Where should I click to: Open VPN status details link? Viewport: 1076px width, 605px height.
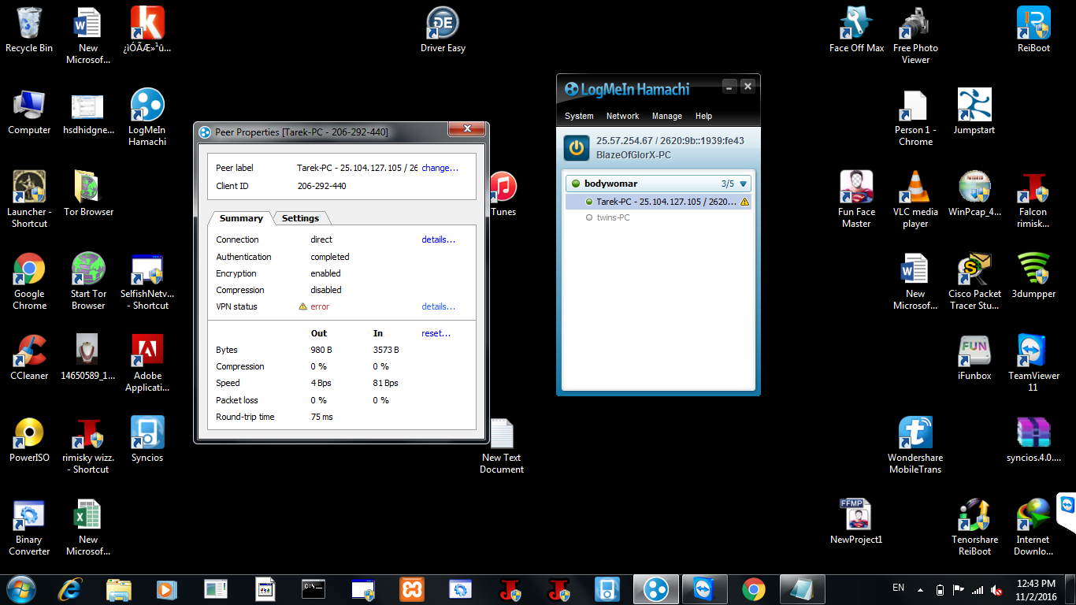pyautogui.click(x=438, y=306)
